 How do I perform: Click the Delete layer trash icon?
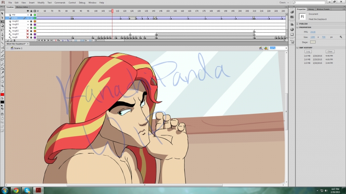pyautogui.click(x=14, y=41)
